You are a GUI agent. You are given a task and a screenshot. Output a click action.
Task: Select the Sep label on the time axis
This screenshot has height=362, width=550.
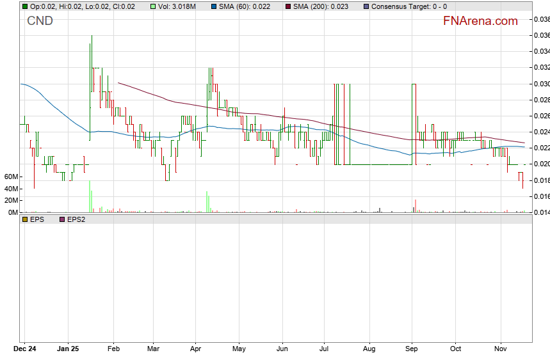point(412,350)
